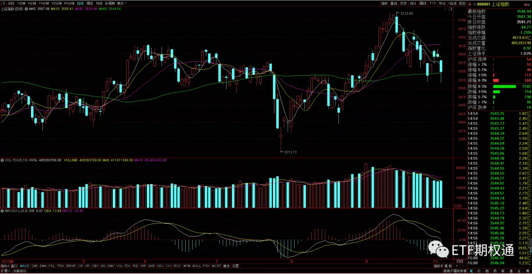Select the 30分钟 timeframe tab

(57, 3)
